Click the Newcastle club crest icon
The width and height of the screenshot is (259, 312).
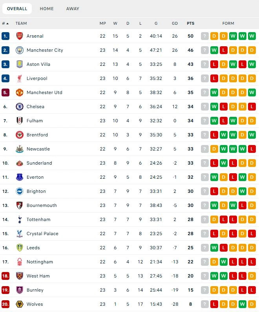[x=20, y=149]
